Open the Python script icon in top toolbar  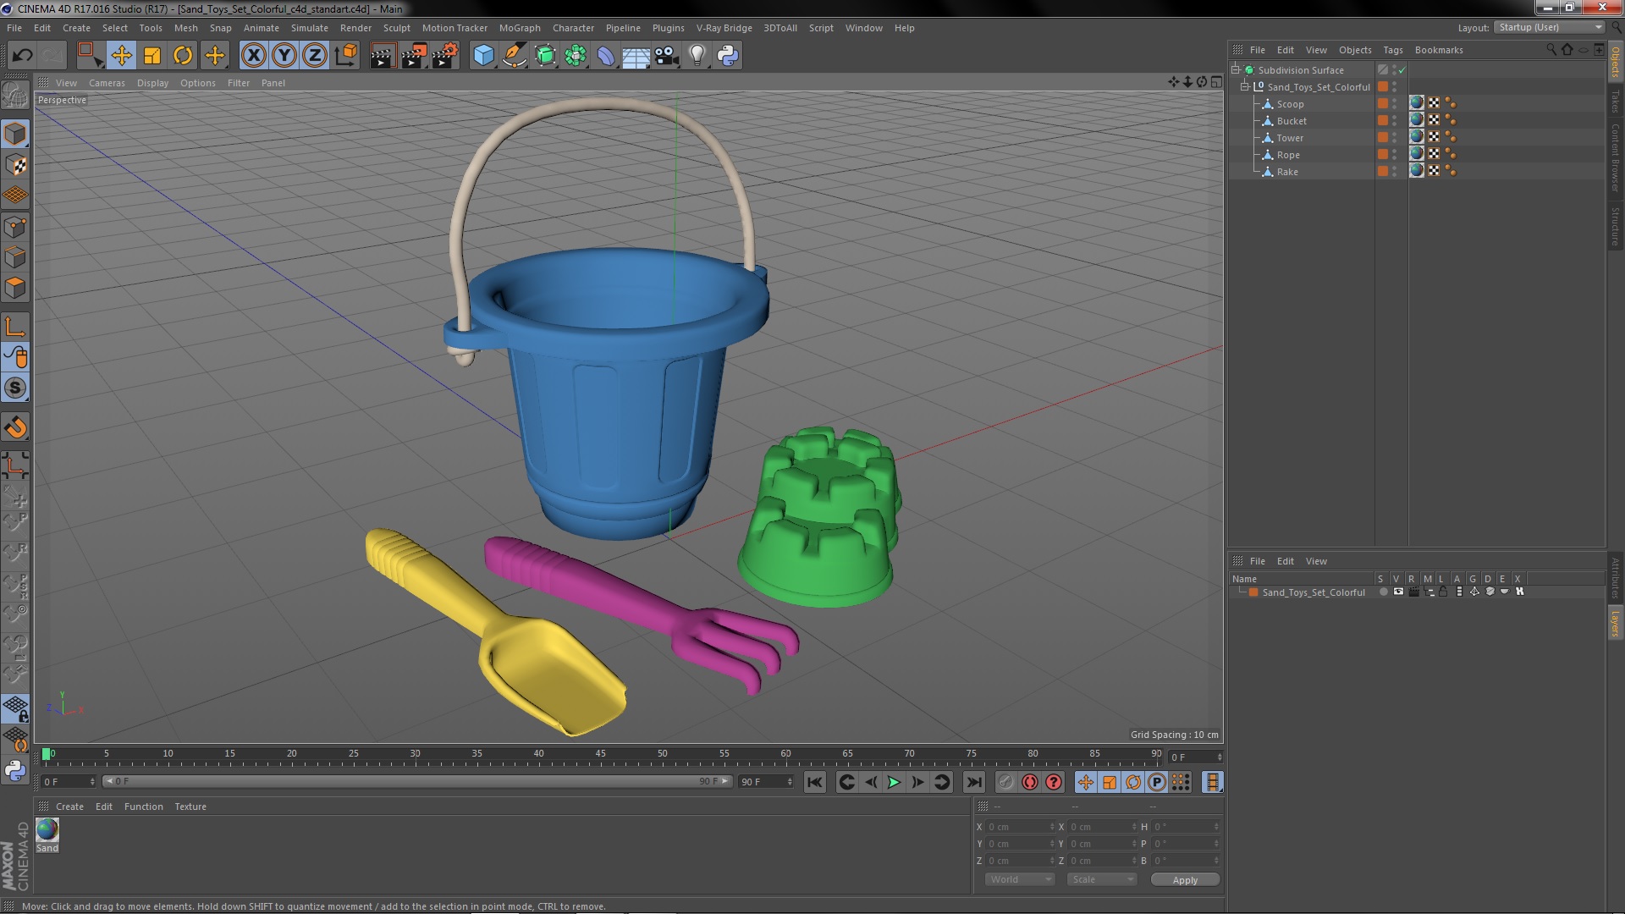728,56
